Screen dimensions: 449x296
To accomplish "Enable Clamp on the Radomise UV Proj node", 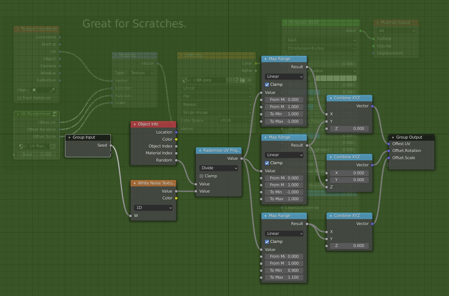I will (x=201, y=176).
